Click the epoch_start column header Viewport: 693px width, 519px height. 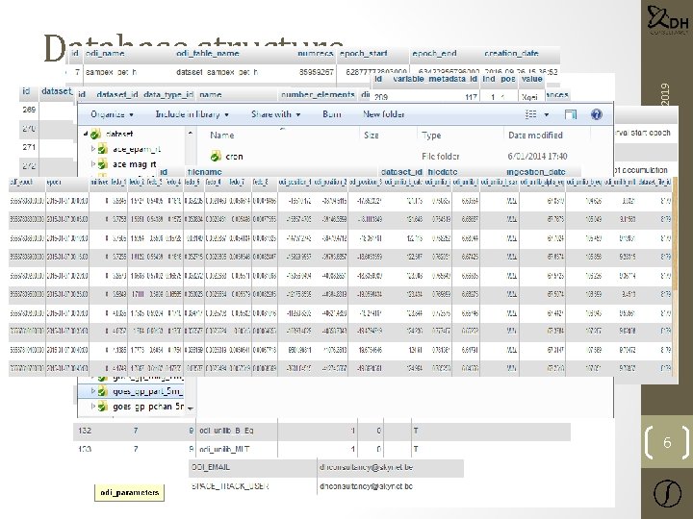pos(363,54)
